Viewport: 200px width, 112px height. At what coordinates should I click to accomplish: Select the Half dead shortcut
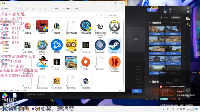28,82
